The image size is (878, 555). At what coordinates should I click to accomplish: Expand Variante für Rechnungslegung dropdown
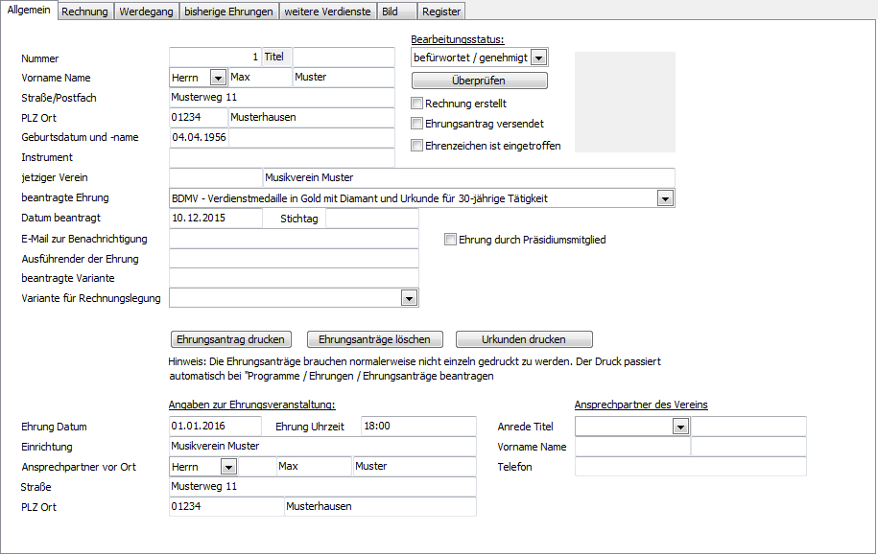coord(409,299)
